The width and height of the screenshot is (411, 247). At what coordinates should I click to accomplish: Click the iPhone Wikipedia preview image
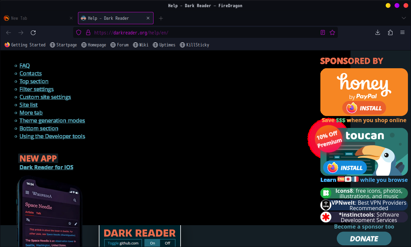(50, 212)
